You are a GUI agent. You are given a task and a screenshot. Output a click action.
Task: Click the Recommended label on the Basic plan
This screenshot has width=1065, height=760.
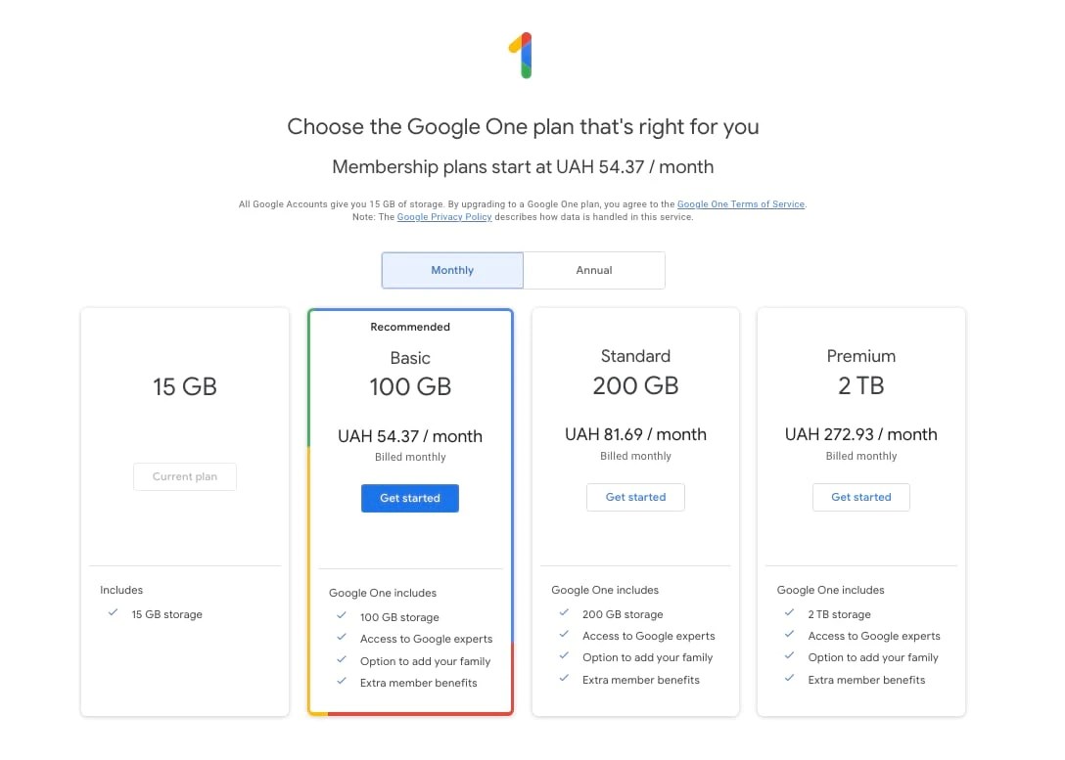point(409,327)
